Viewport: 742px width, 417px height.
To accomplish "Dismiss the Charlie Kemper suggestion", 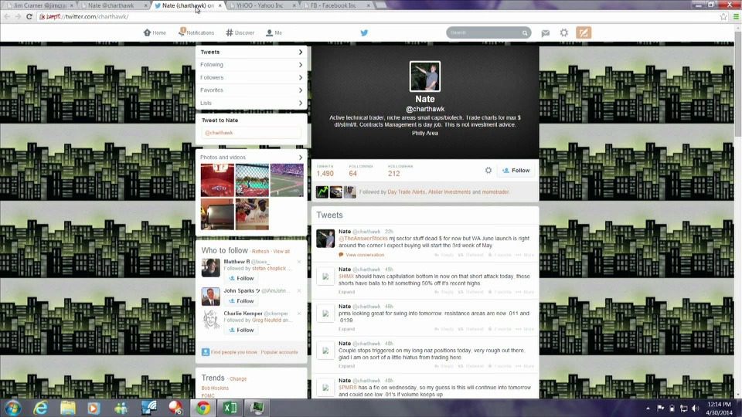I will (299, 314).
